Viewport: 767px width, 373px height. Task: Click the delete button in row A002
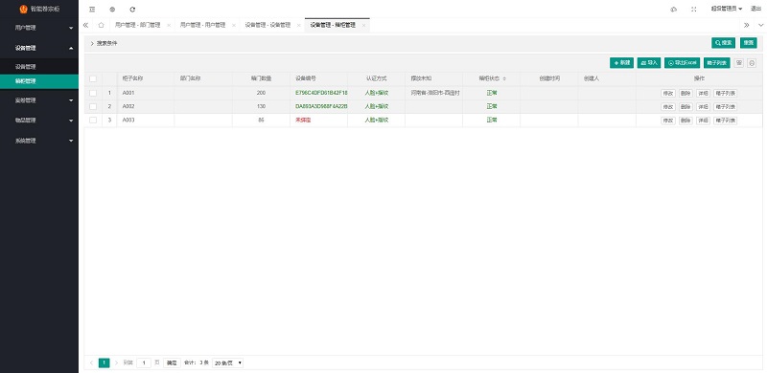pos(686,107)
